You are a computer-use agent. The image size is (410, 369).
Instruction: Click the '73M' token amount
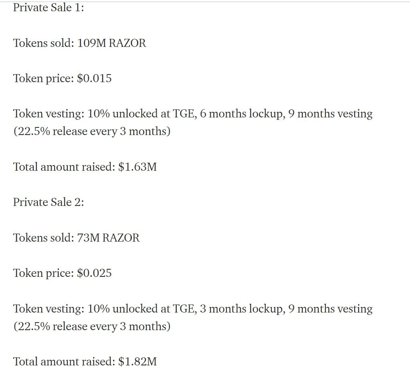[x=89, y=238]
